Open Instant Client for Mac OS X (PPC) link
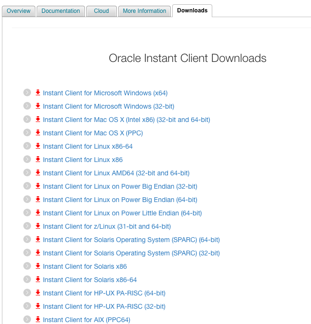 (x=93, y=133)
